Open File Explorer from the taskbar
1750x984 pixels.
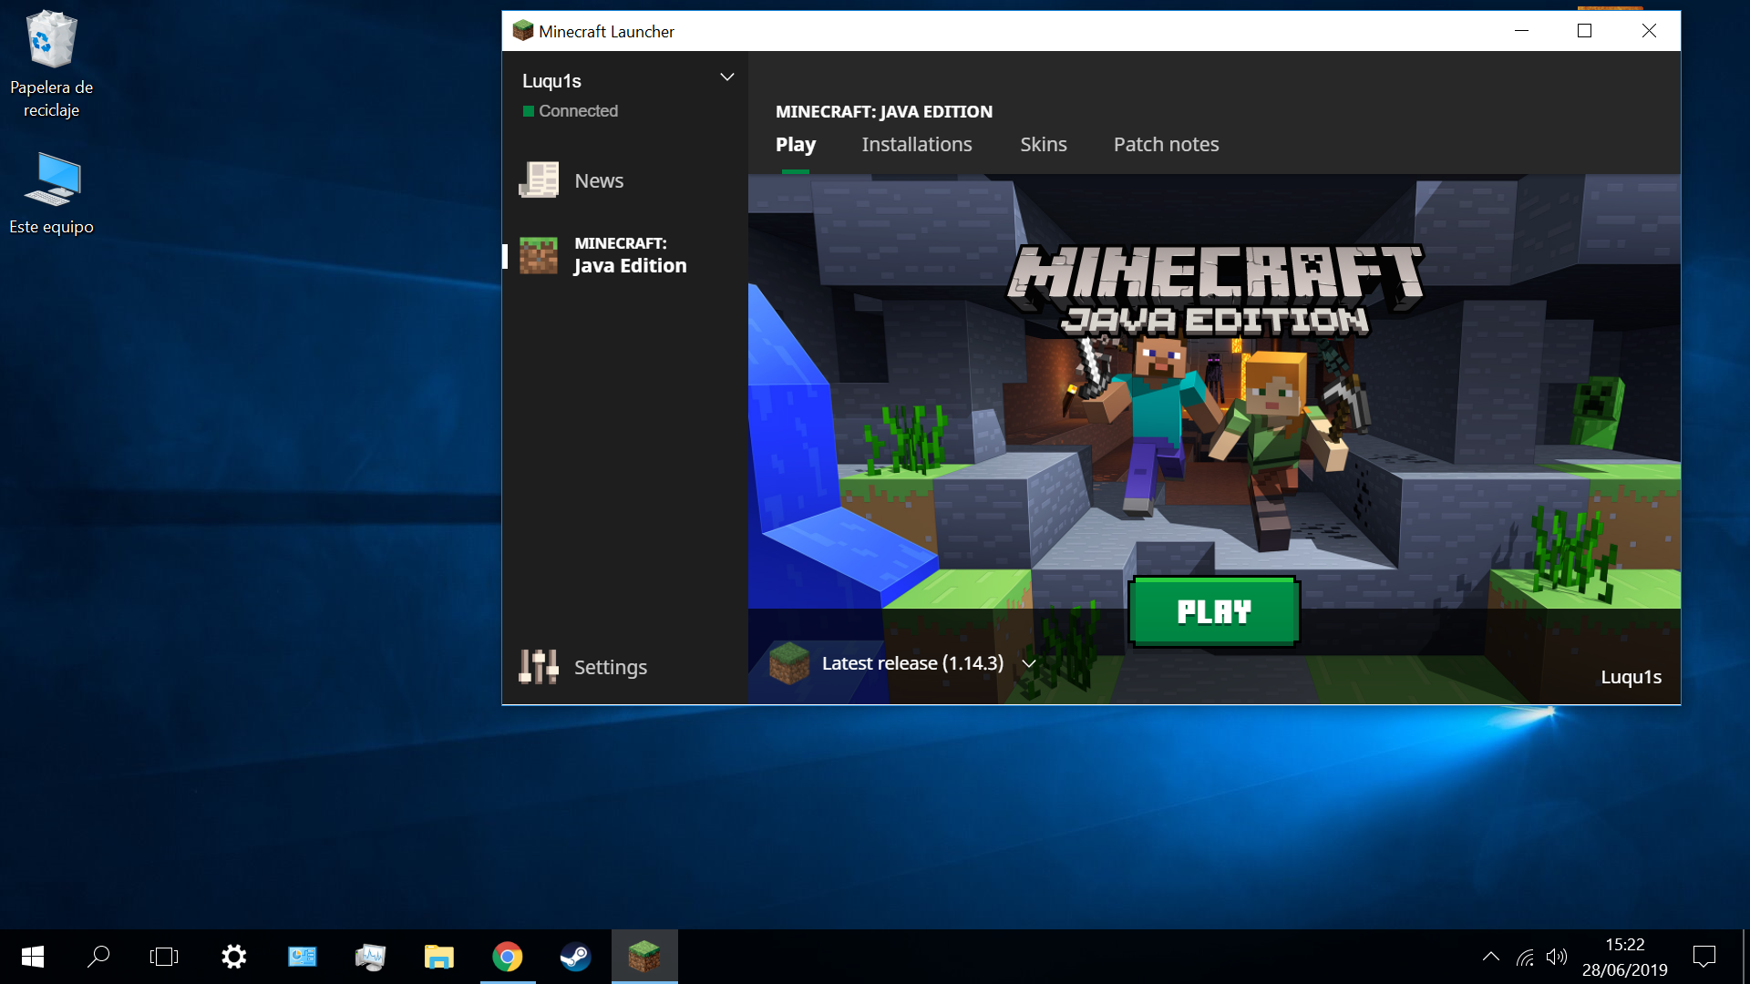coord(439,957)
